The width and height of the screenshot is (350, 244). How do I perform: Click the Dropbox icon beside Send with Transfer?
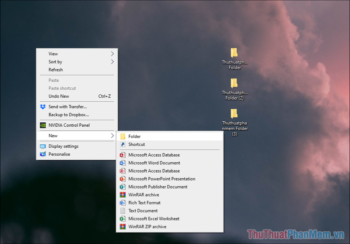42,107
